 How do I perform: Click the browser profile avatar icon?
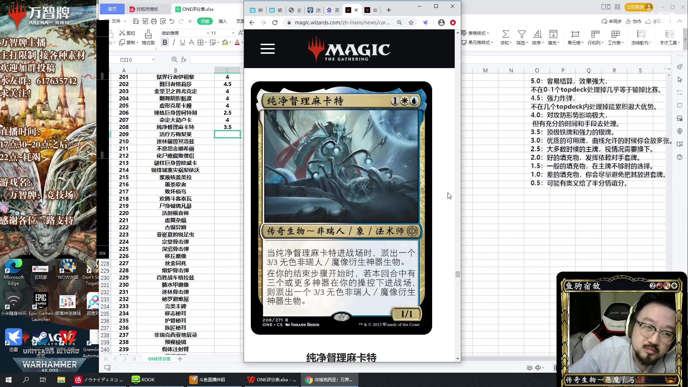pos(441,23)
